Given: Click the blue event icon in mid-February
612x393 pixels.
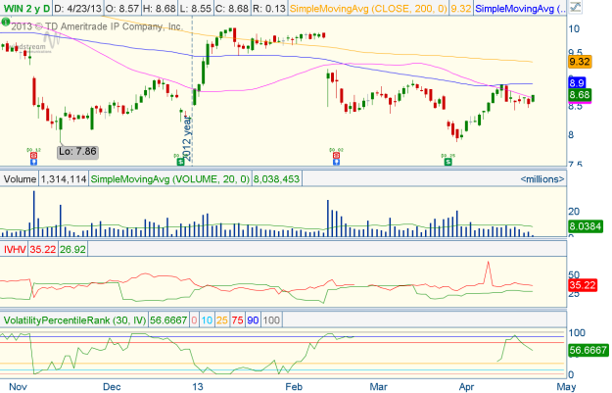Looking at the screenshot, I should [x=335, y=161].
